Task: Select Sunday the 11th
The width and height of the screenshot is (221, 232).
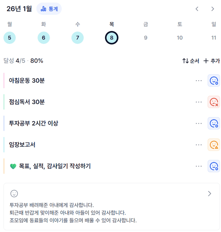Action: (x=214, y=38)
